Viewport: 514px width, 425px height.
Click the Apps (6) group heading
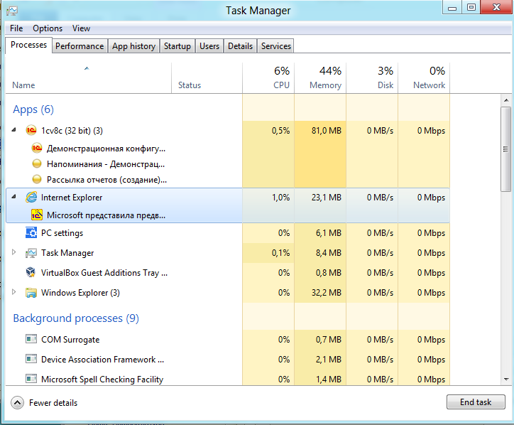(33, 109)
